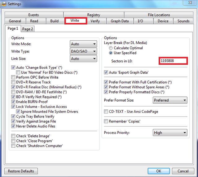Image resolution: width=198 pixels, height=177 pixels.
Task: Open the Write Mode dropdown
Action: tap(84, 44)
